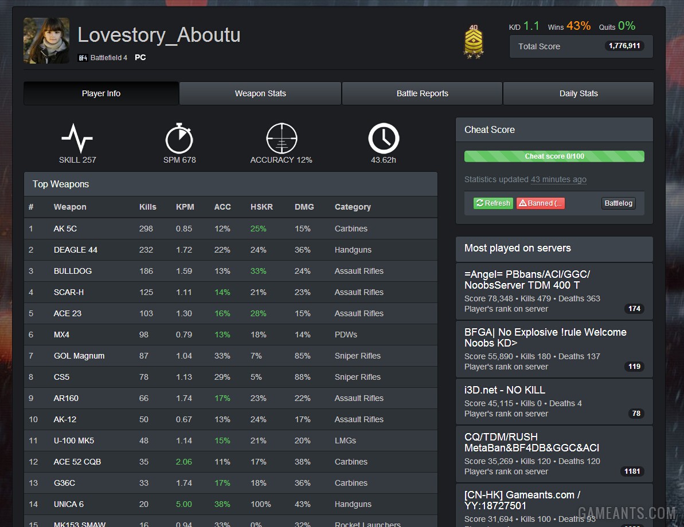Image resolution: width=684 pixels, height=527 pixels.
Task: Sort by the Category column header
Action: click(353, 207)
